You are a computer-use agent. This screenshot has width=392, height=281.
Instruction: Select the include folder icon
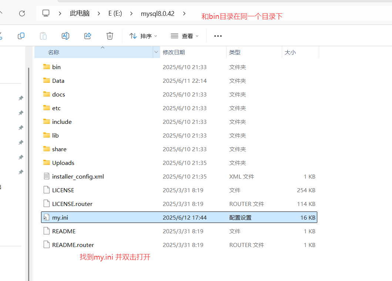[x=47, y=122]
